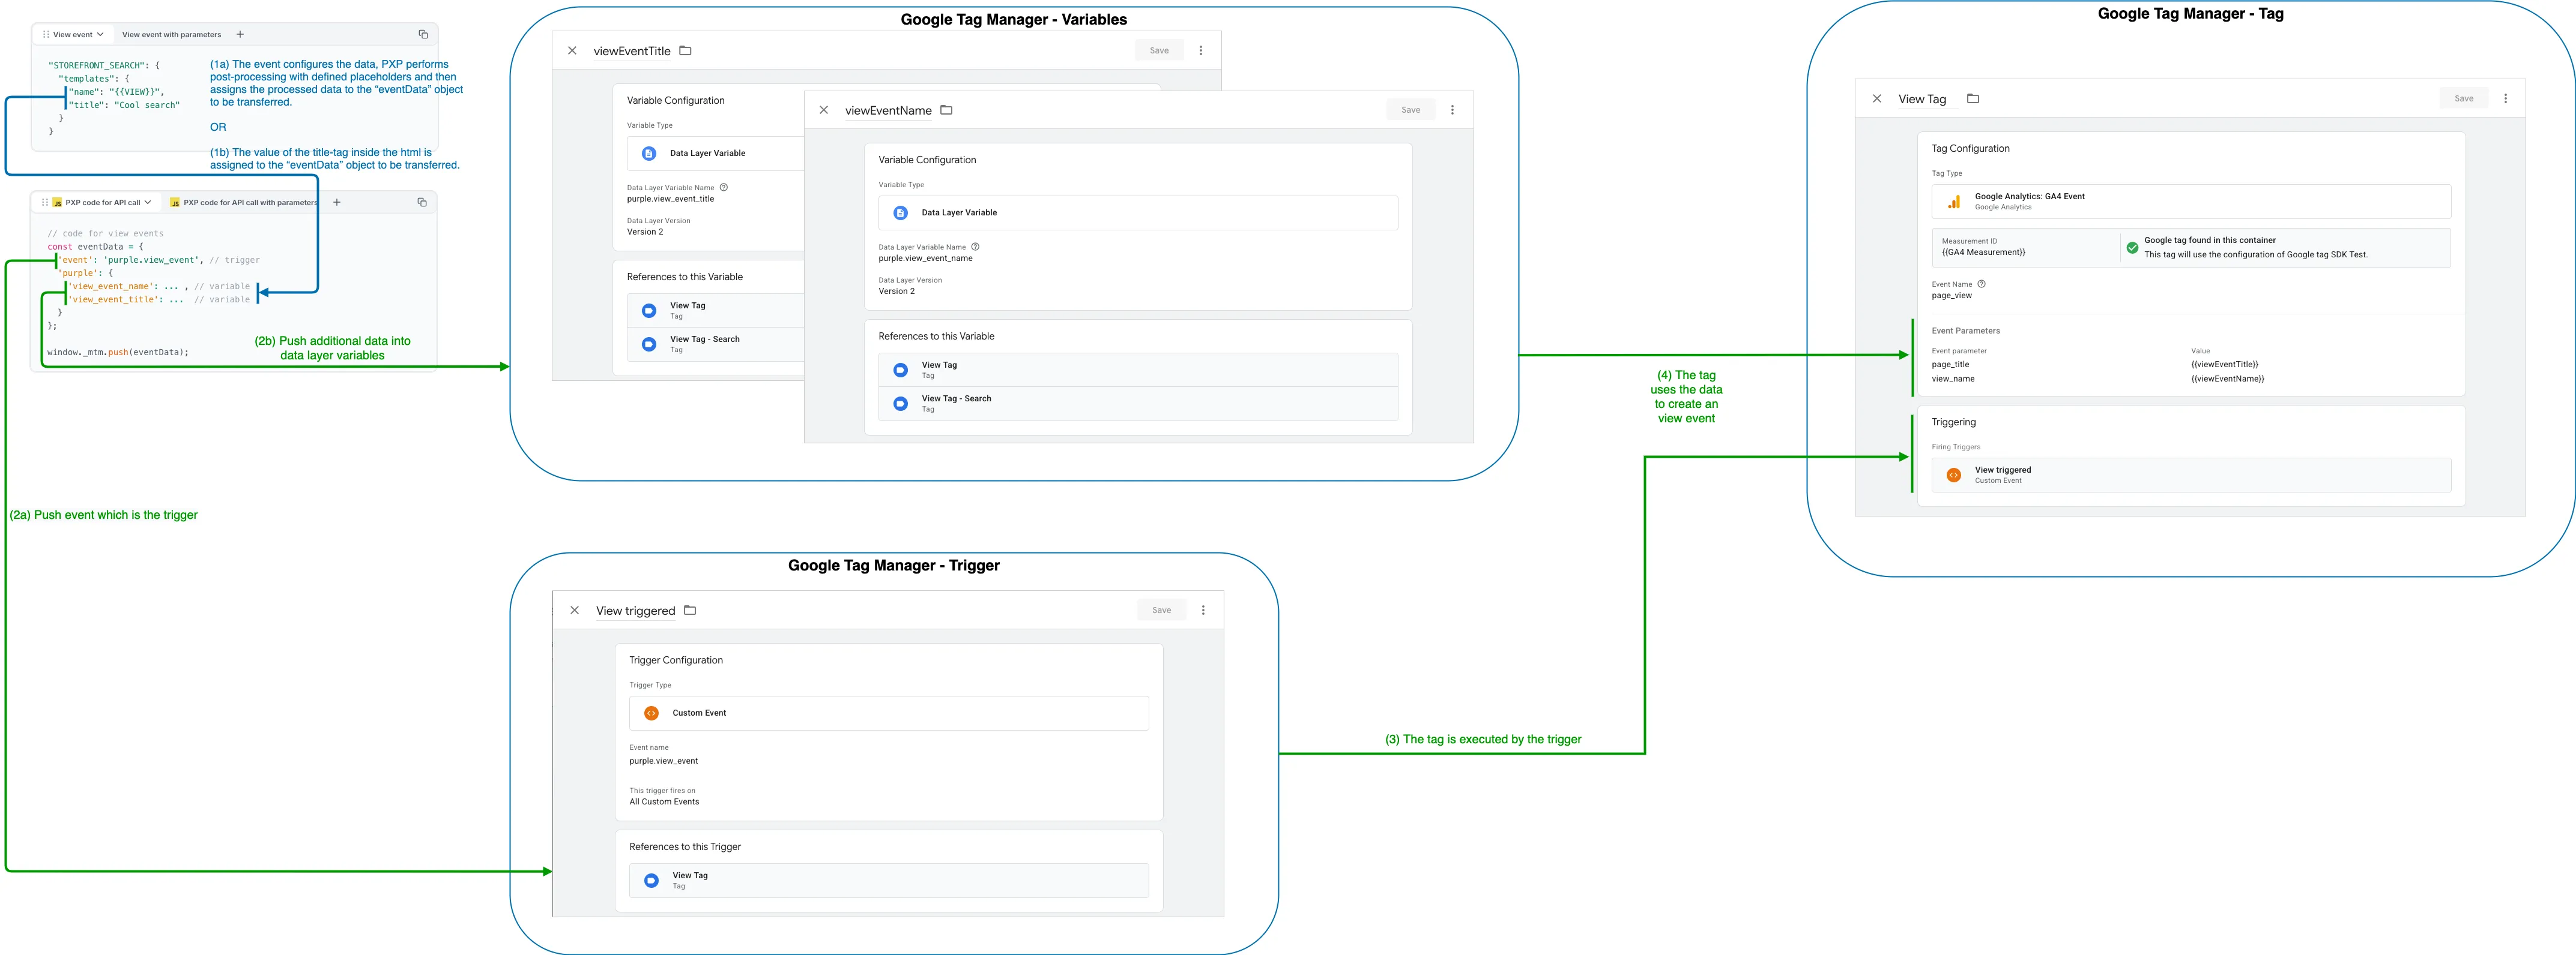
Task: Open folder icon beside View Tag title
Action: pos(1973,98)
